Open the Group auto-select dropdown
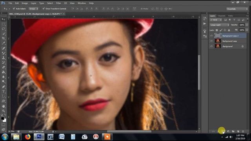The height and width of the screenshot is (141, 251). point(33,9)
